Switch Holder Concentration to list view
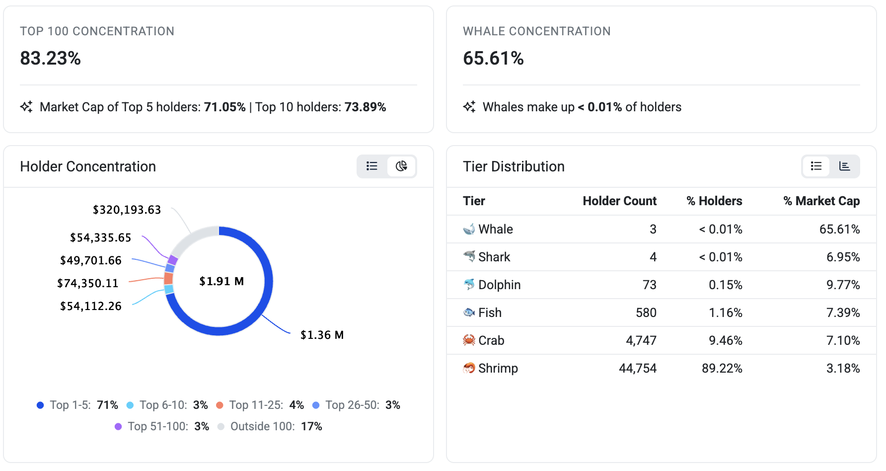Viewport: 886px width, 471px height. [372, 166]
